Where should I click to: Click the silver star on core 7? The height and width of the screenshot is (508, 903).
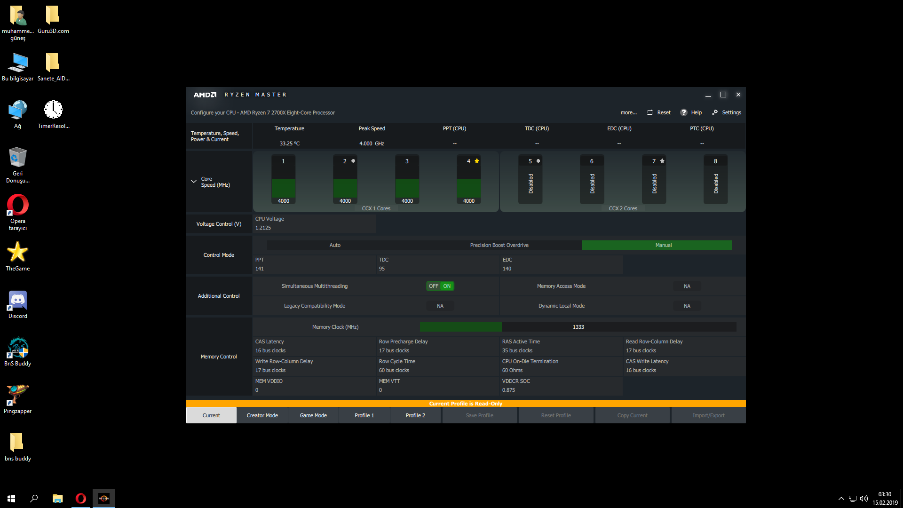tap(662, 161)
